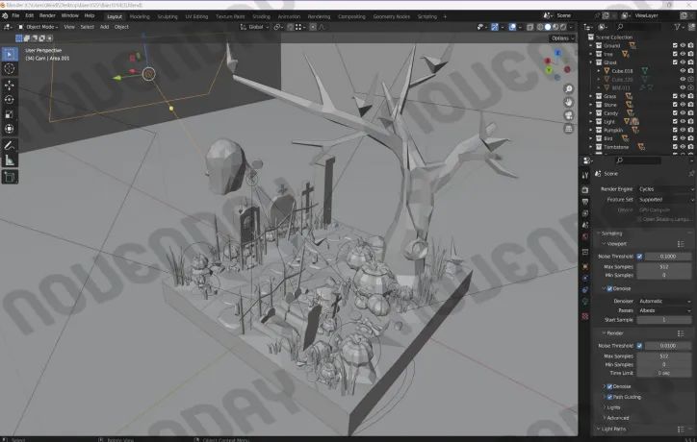The image size is (697, 442).
Task: Toggle Viewport Denoise checkbox
Action: click(x=610, y=289)
